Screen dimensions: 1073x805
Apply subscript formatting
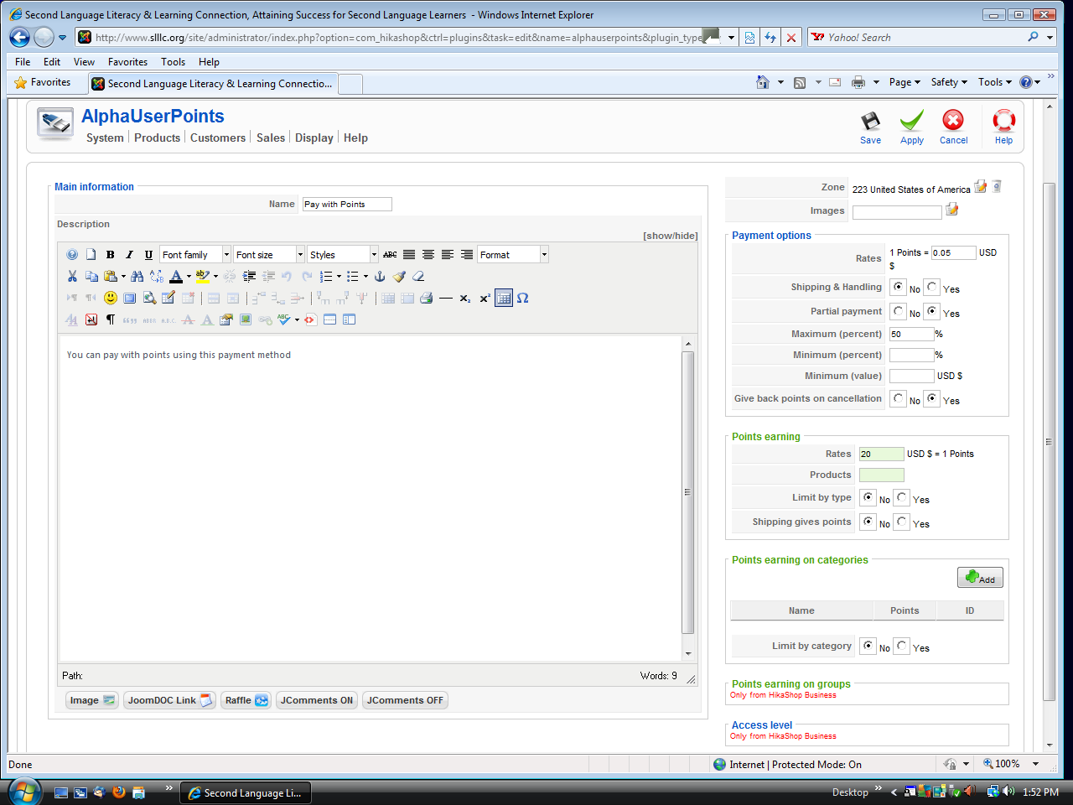(465, 299)
